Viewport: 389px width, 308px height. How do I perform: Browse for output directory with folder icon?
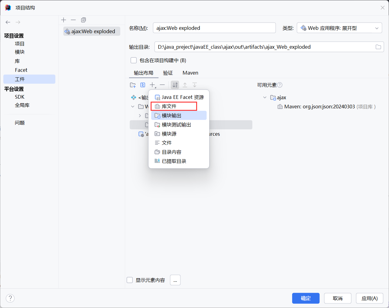pos(378,47)
